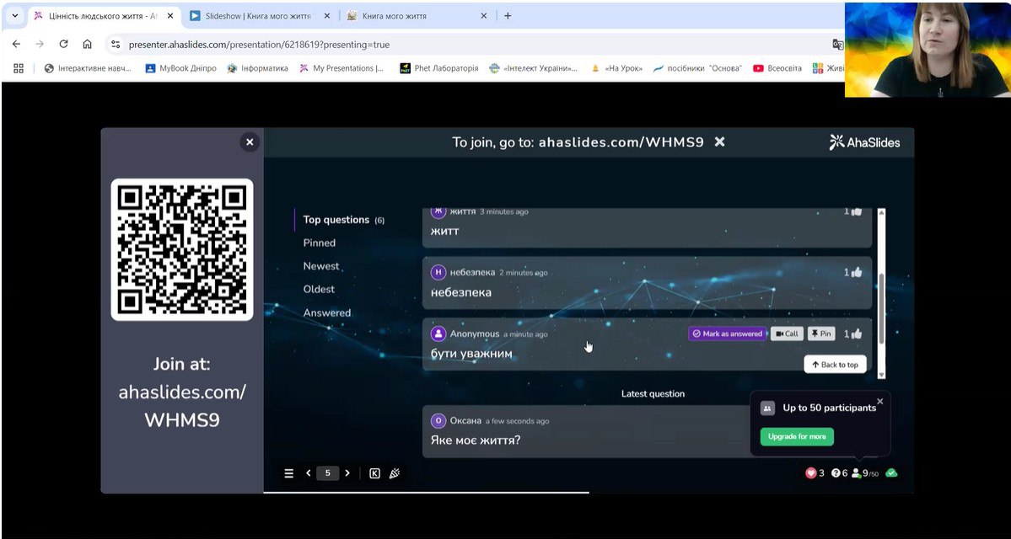This screenshot has width=1011, height=539.
Task: Open site information icon in address bar
Action: [x=116, y=45]
